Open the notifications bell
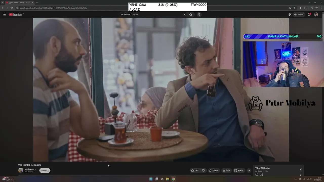Viewport: 324px width, 182px height. (x=309, y=14)
